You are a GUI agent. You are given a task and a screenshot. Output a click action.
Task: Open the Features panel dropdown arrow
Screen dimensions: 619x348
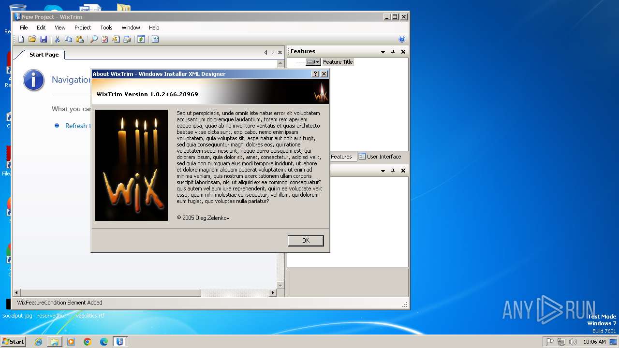coord(383,52)
